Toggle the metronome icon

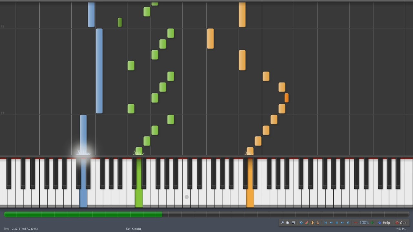point(318,223)
